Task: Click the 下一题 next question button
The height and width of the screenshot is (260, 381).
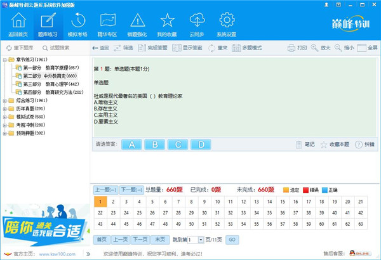Action: (x=131, y=190)
